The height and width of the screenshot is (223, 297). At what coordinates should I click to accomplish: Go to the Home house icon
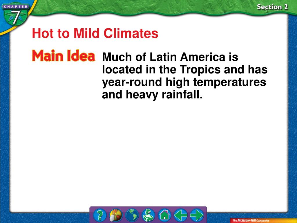(164, 215)
